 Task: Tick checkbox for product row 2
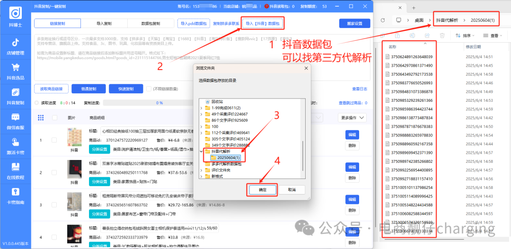[x=54, y=172]
